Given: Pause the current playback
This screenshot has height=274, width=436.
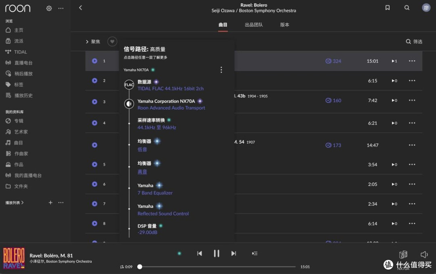Looking at the screenshot, I should click(x=216, y=253).
